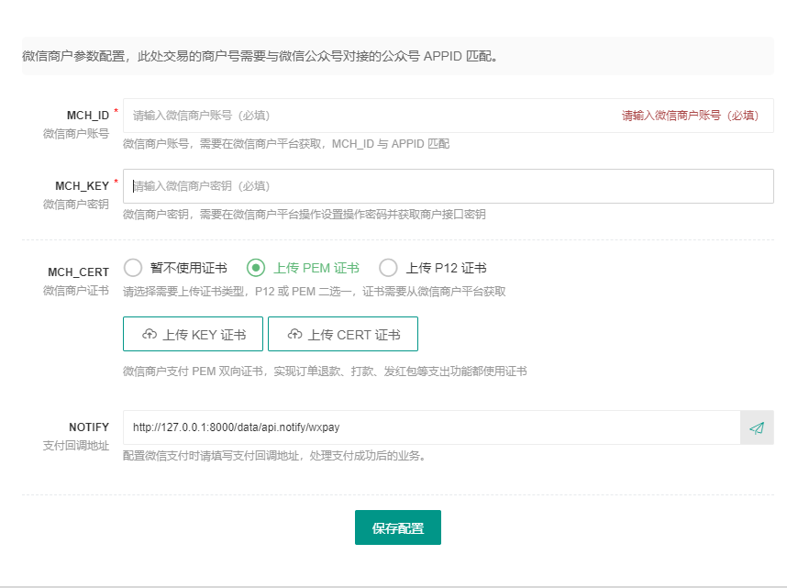Viewport: 787px width, 588px height.
Task: Click the MCH_KEY field label
Action: (x=82, y=186)
